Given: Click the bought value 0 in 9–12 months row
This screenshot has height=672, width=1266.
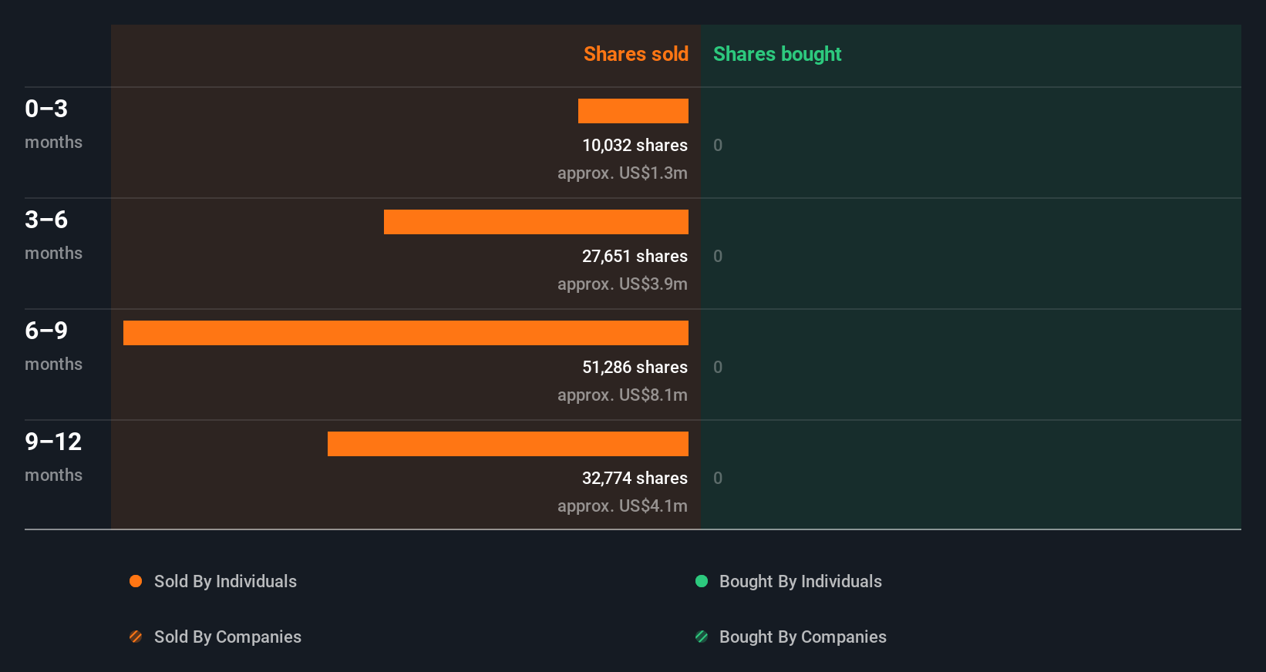Looking at the screenshot, I should click(718, 478).
